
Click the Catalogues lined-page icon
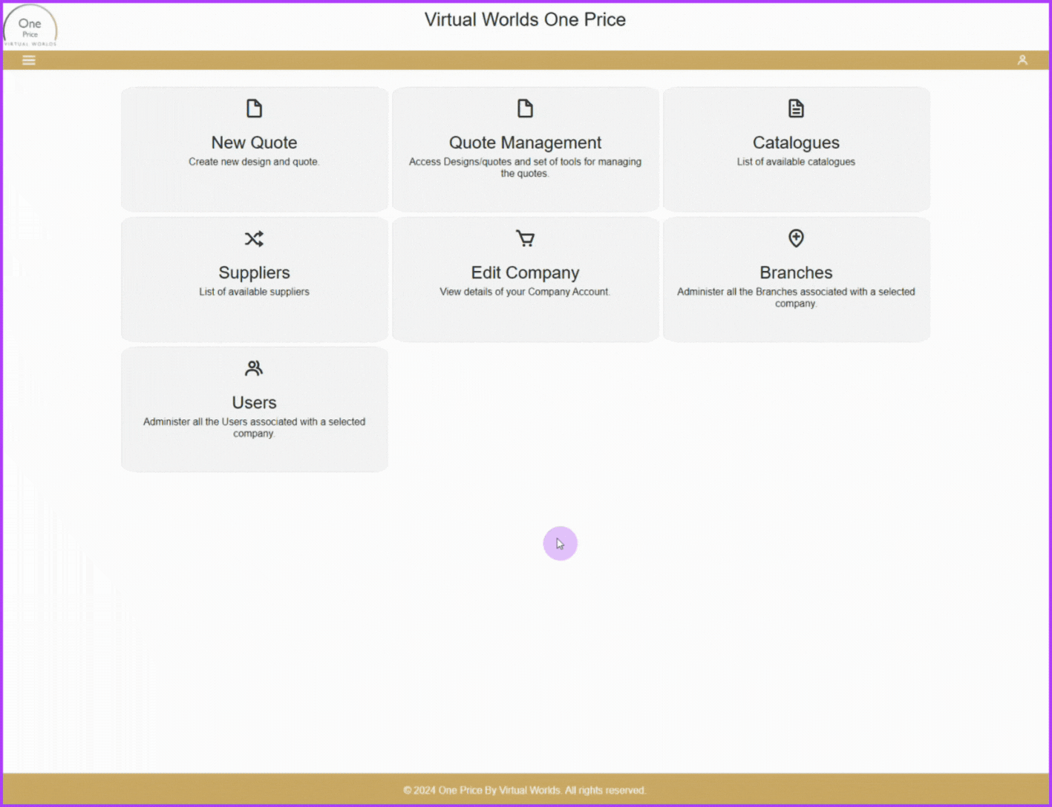point(796,109)
